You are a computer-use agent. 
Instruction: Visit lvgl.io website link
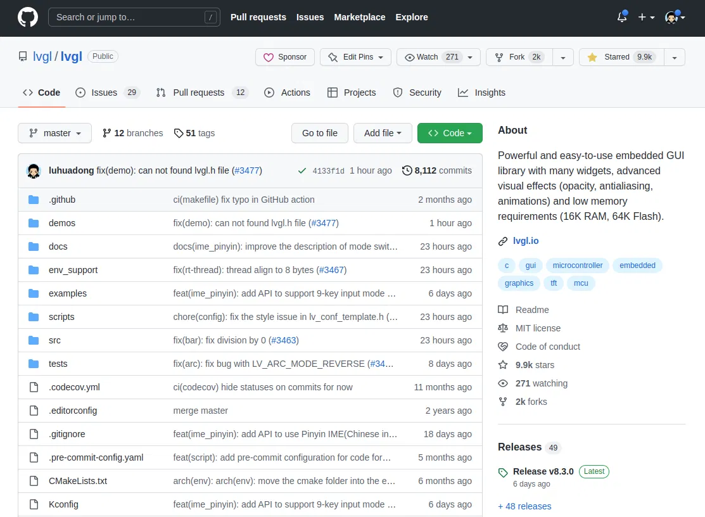click(x=526, y=241)
